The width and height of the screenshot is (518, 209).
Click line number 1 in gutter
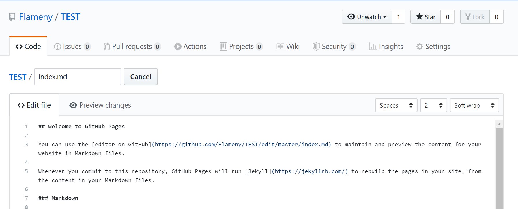click(26, 126)
